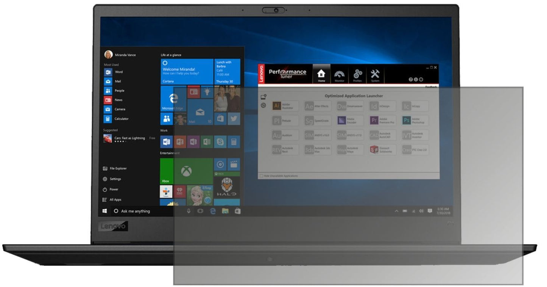Launch ANSYS v16.0

318,135
